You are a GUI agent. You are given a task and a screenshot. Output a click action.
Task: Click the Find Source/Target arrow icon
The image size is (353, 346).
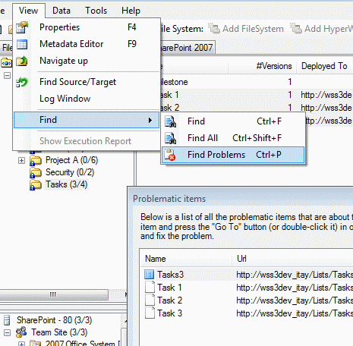[22, 82]
